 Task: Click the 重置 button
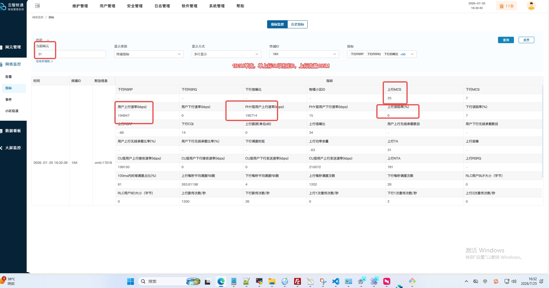click(x=526, y=40)
